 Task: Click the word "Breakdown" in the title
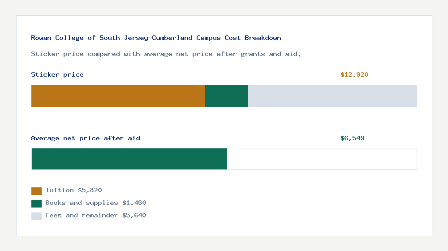click(263, 38)
